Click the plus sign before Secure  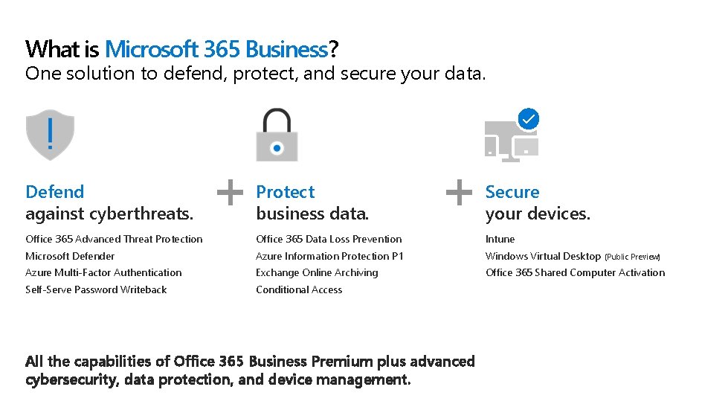tap(459, 192)
